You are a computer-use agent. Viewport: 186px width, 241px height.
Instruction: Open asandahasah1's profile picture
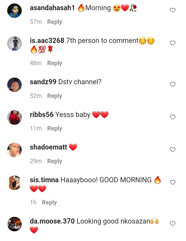tap(14, 11)
